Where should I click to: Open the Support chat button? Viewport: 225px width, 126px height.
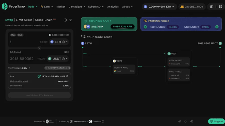(x=217, y=122)
